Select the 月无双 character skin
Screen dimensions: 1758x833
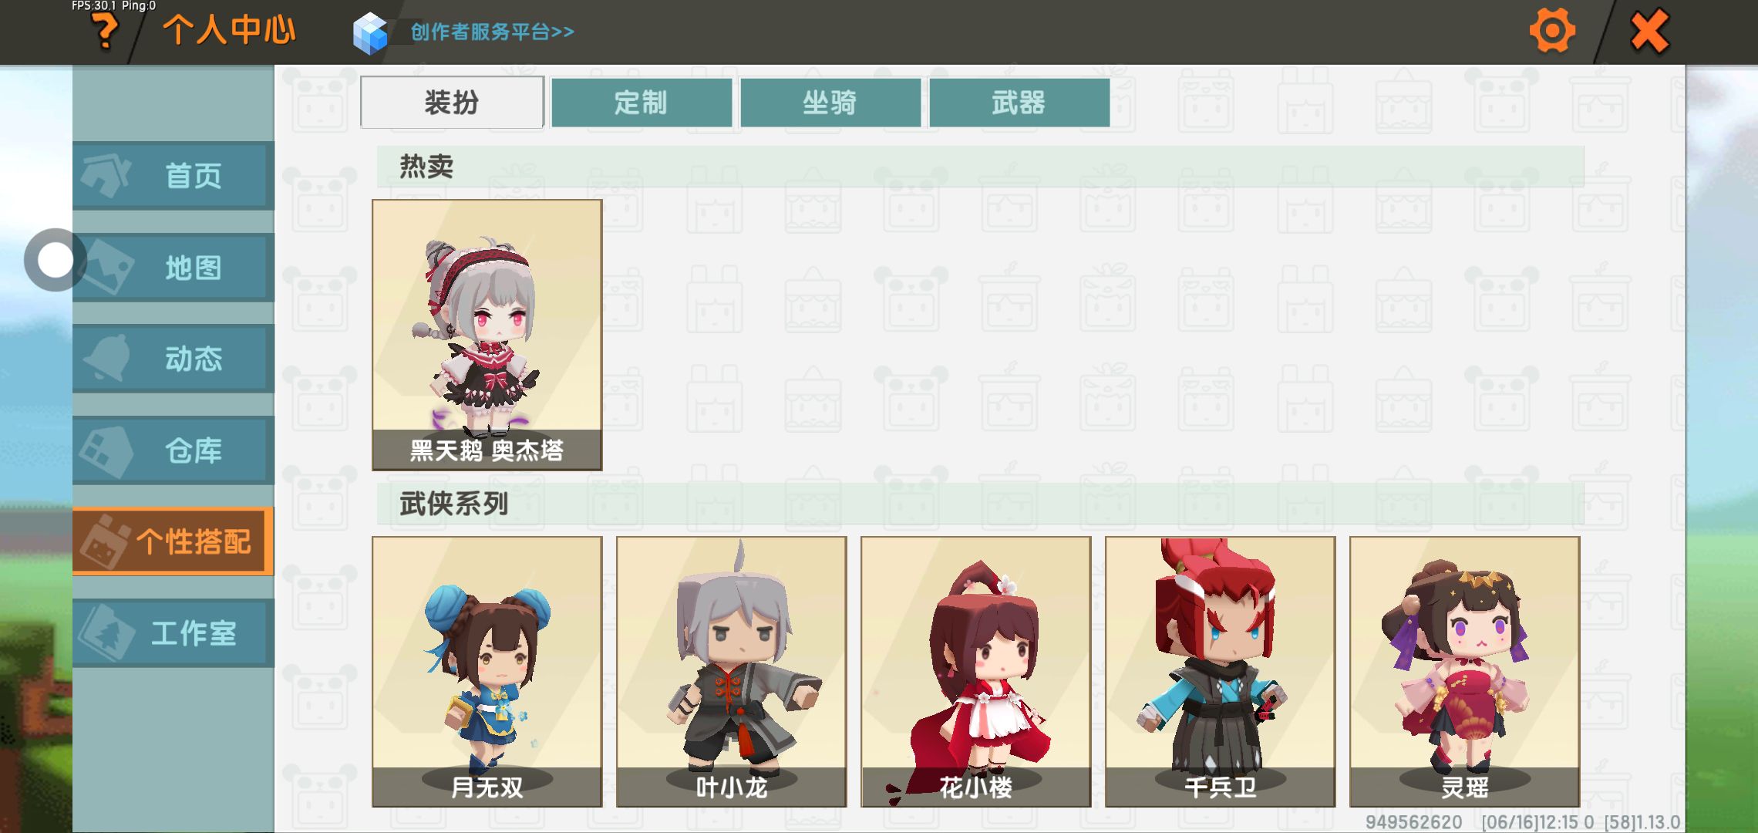click(x=487, y=672)
